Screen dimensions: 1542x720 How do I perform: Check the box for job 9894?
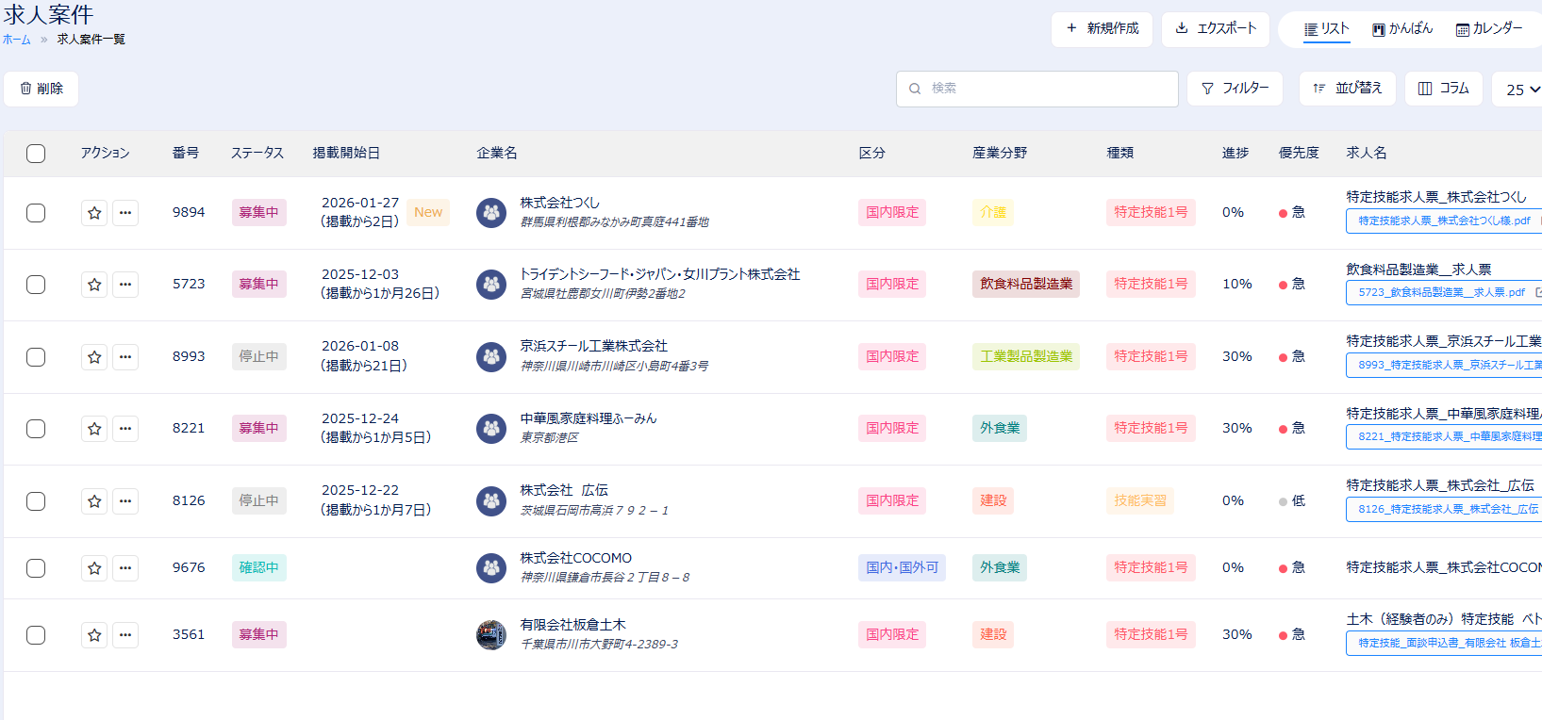pyautogui.click(x=36, y=213)
